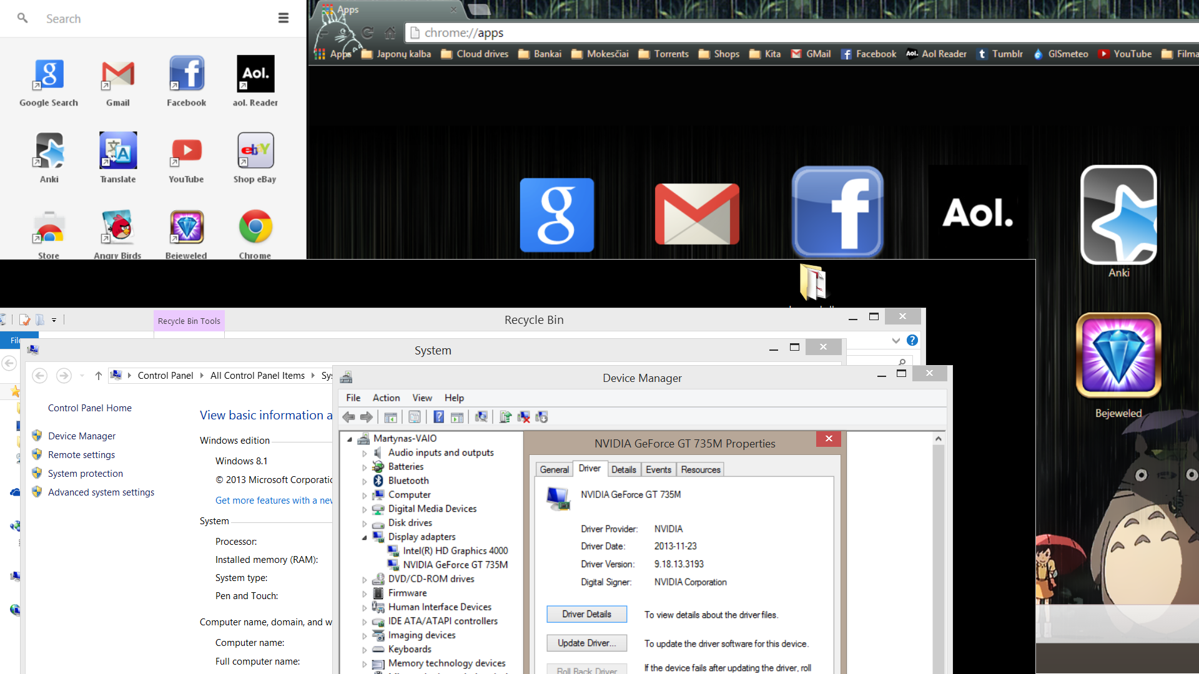Expand the Bluetooth device category
This screenshot has width=1199, height=674.
click(364, 481)
